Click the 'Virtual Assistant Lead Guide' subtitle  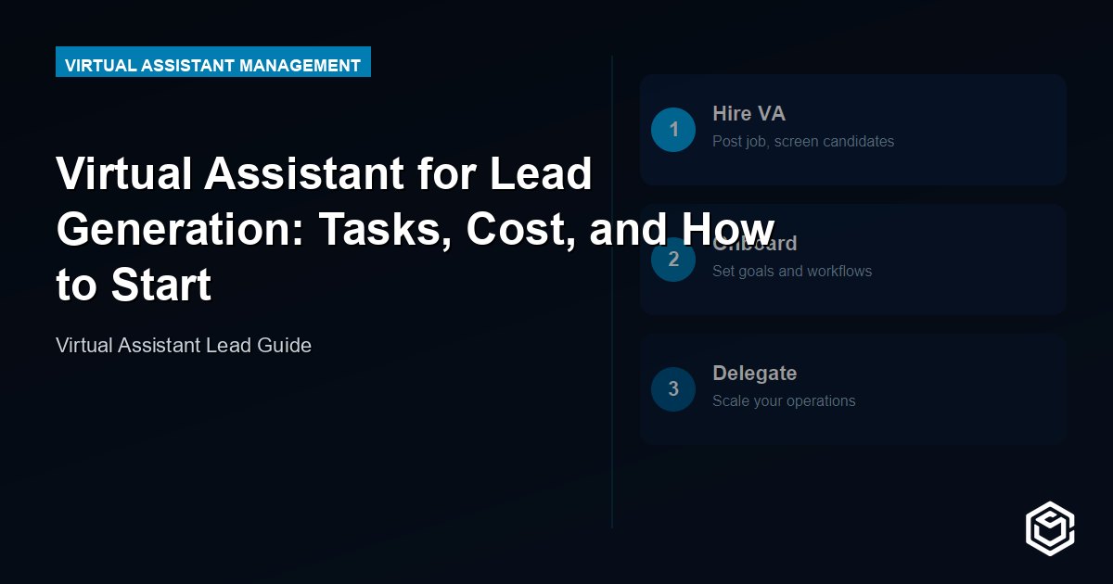pyautogui.click(x=184, y=346)
